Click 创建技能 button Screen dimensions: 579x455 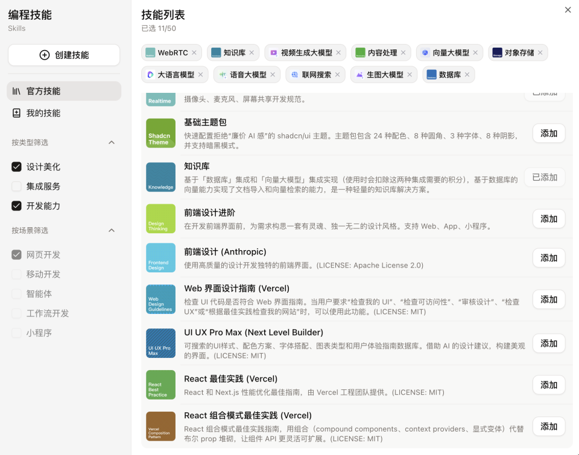coord(64,55)
